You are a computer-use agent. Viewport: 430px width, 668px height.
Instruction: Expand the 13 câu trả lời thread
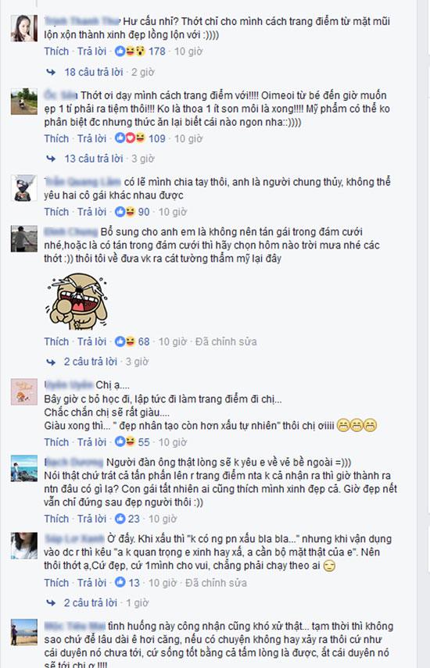(94, 159)
